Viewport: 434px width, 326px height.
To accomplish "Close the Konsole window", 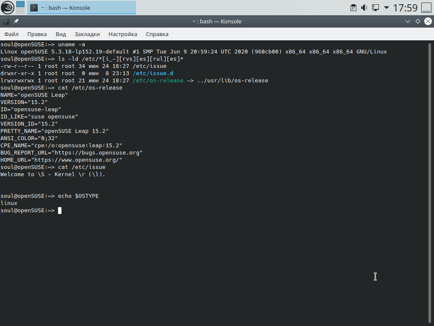I will point(428,21).
